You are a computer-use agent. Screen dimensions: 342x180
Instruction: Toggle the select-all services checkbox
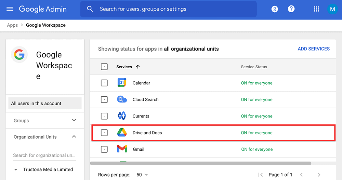point(104,67)
